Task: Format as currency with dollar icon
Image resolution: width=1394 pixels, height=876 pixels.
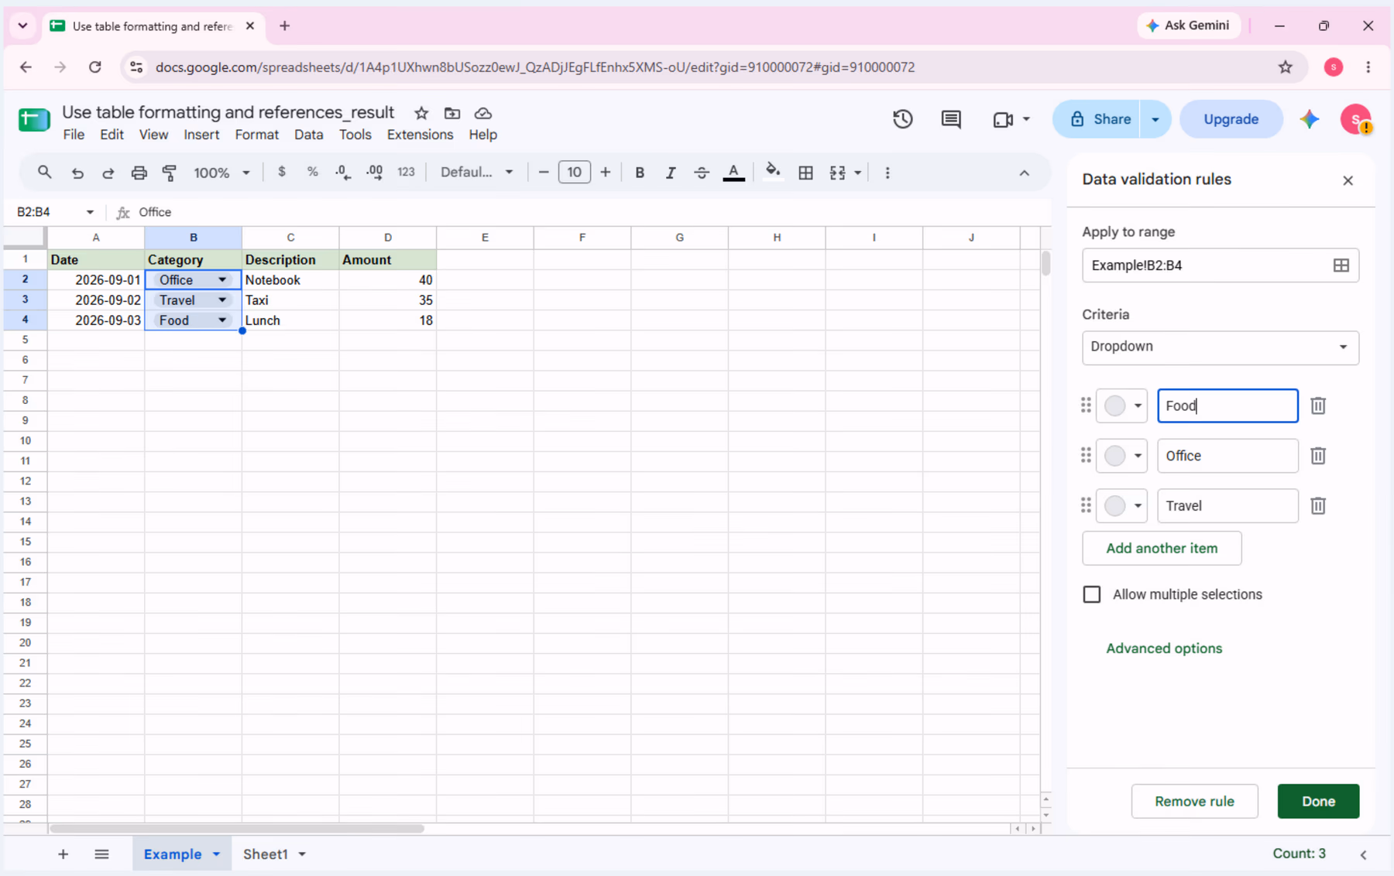Action: [x=282, y=172]
